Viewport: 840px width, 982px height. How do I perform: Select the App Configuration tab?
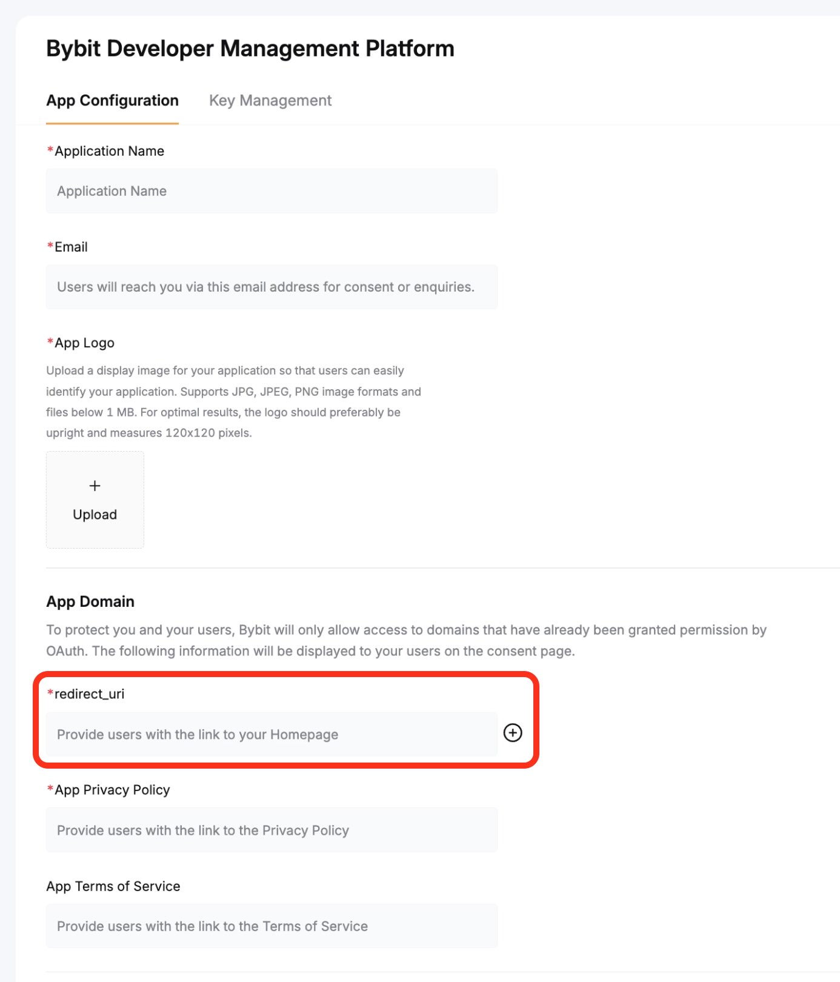pyautogui.click(x=112, y=101)
